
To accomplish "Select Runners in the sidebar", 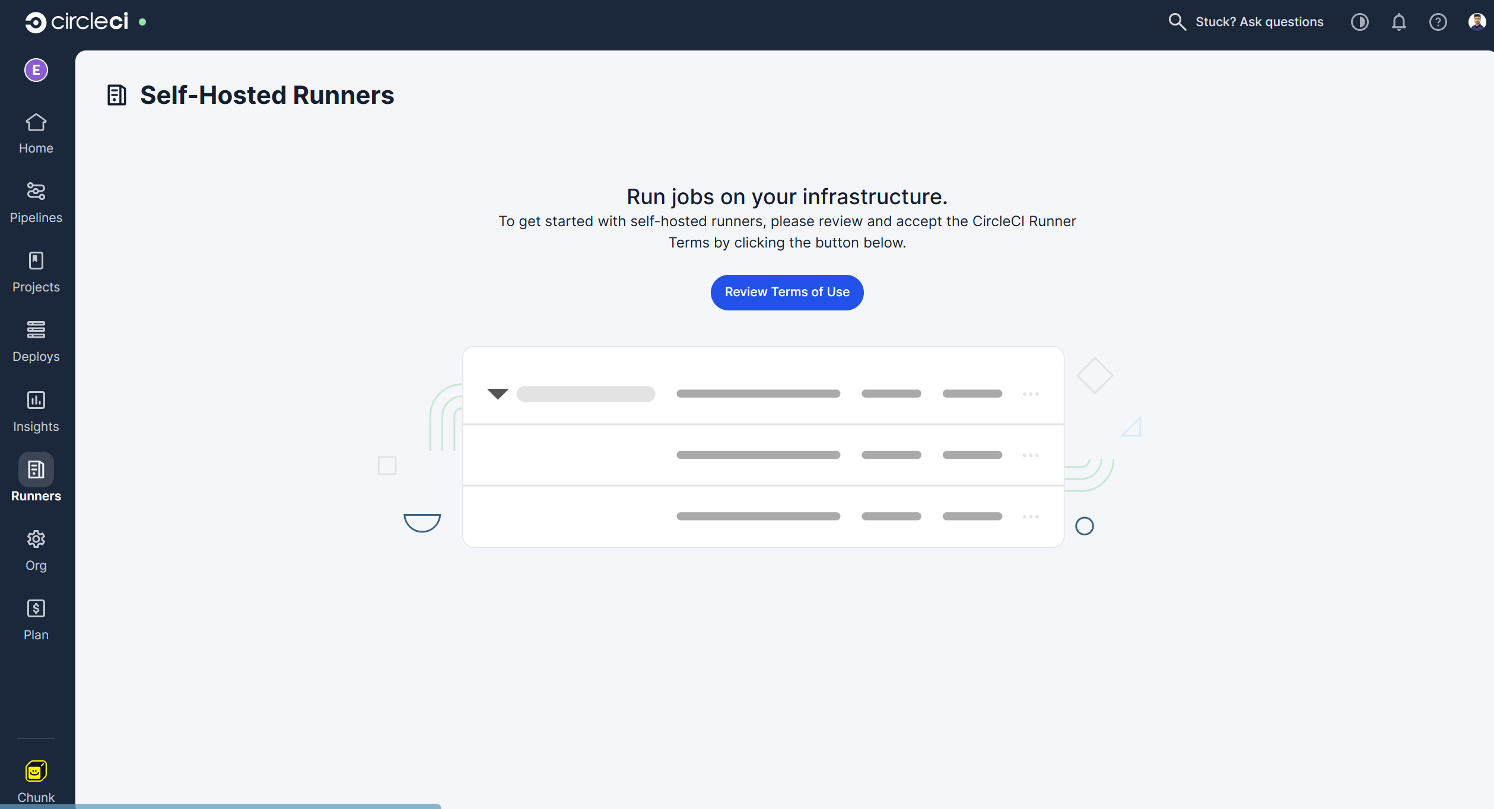I will point(36,478).
